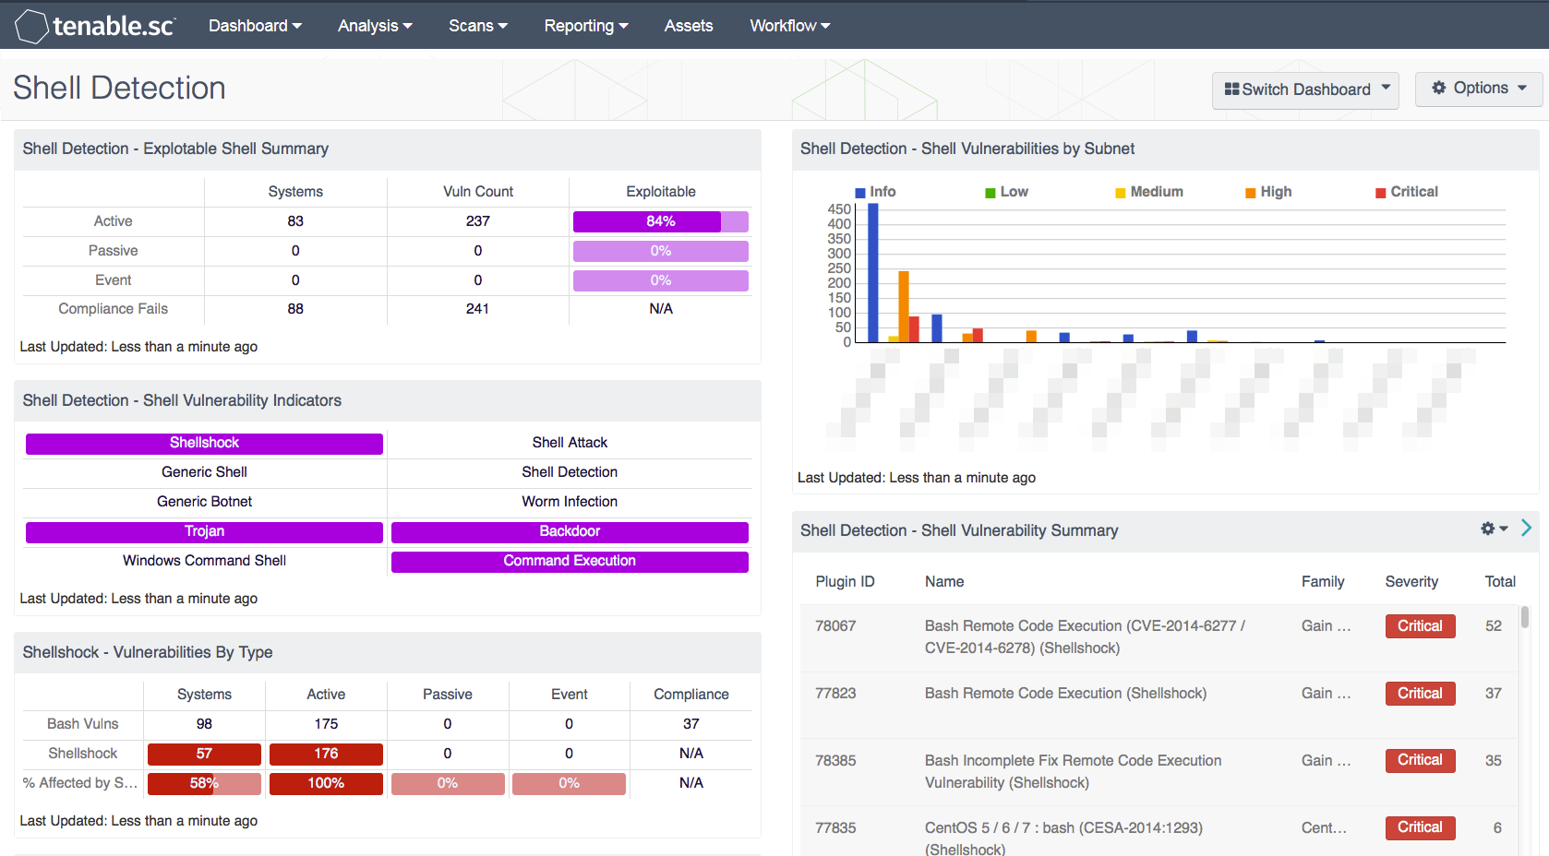Viewport: 1549px width, 856px height.
Task: Click the Plugin ID column header
Action: 845,582
